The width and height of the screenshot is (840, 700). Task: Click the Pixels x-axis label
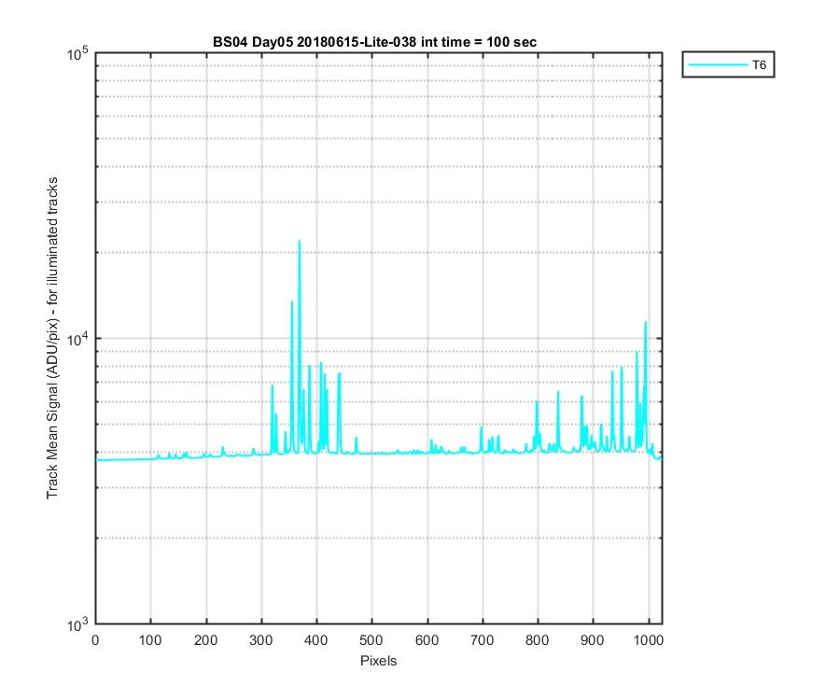(x=378, y=661)
